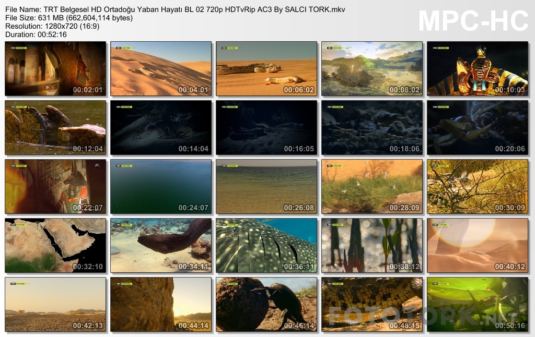Select the blue sea thumbnail at 00:24:07
The width and height of the screenshot is (535, 337).
(161, 186)
